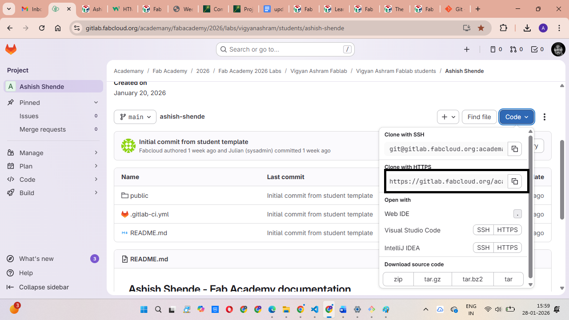The image size is (569, 320).
Task: Open the public folder
Action: [x=139, y=196]
